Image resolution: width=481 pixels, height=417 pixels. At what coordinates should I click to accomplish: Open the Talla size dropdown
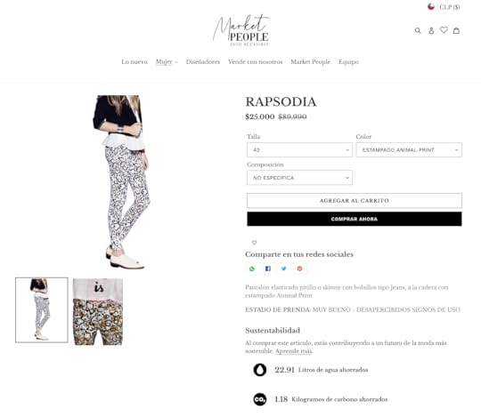299,150
